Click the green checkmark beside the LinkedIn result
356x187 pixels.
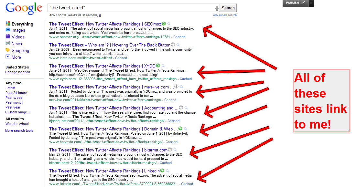pyautogui.click(x=162, y=171)
